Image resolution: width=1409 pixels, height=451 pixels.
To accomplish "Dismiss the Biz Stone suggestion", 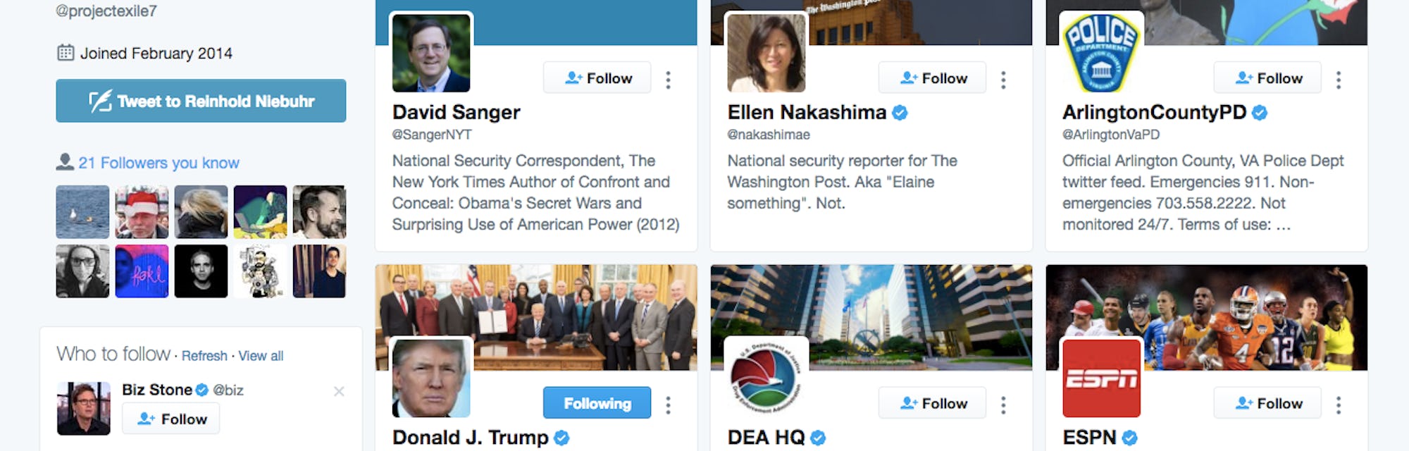I will (x=339, y=391).
